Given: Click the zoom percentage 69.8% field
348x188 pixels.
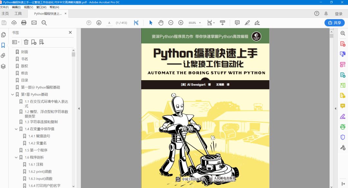Looking at the screenshot, I should pyautogui.click(x=192, y=23).
